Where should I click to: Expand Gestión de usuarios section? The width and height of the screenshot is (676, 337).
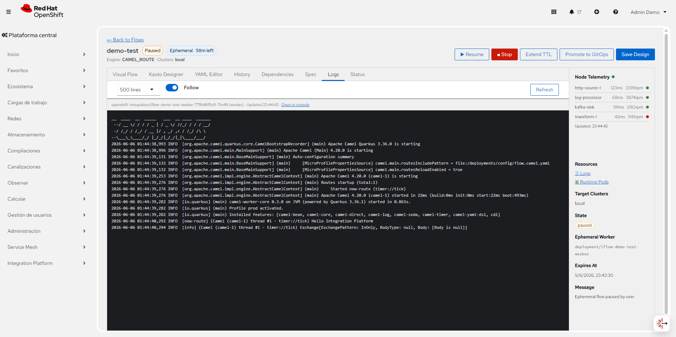point(46,215)
